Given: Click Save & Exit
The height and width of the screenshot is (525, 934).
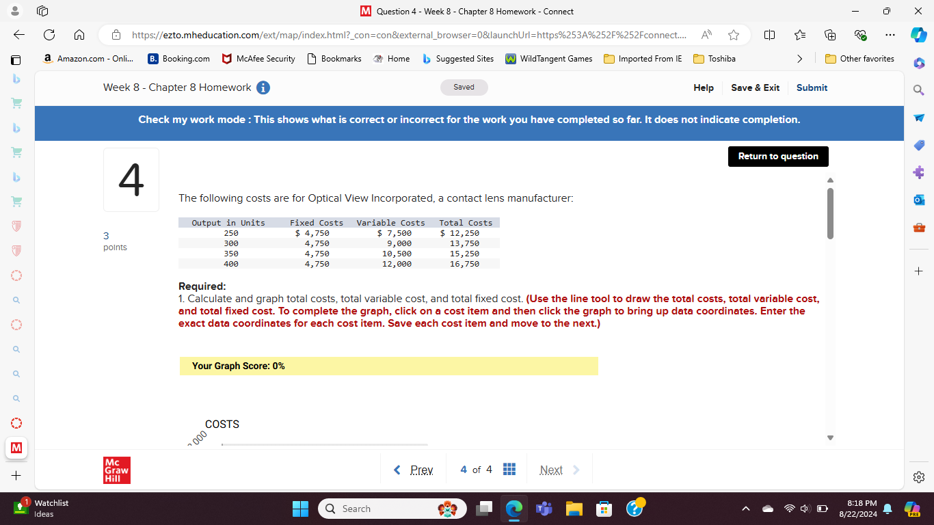Looking at the screenshot, I should click(x=755, y=87).
